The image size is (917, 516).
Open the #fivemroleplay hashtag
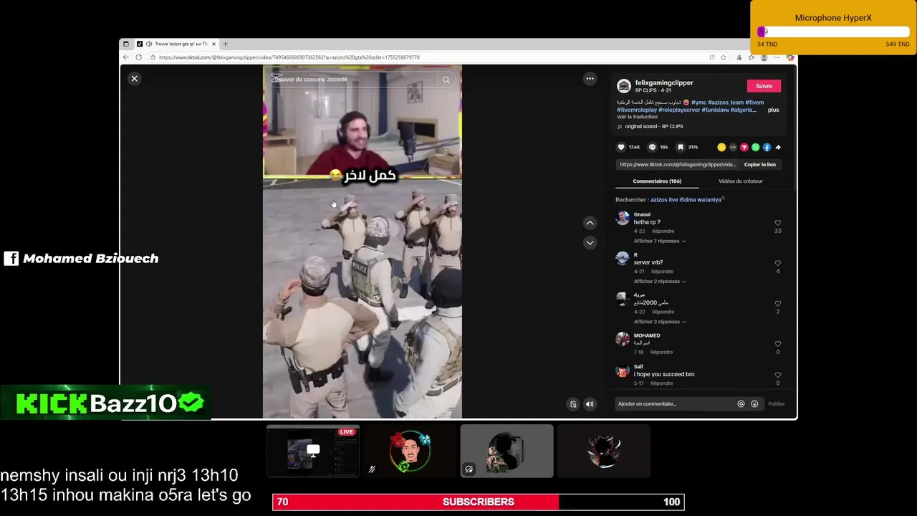(x=637, y=110)
